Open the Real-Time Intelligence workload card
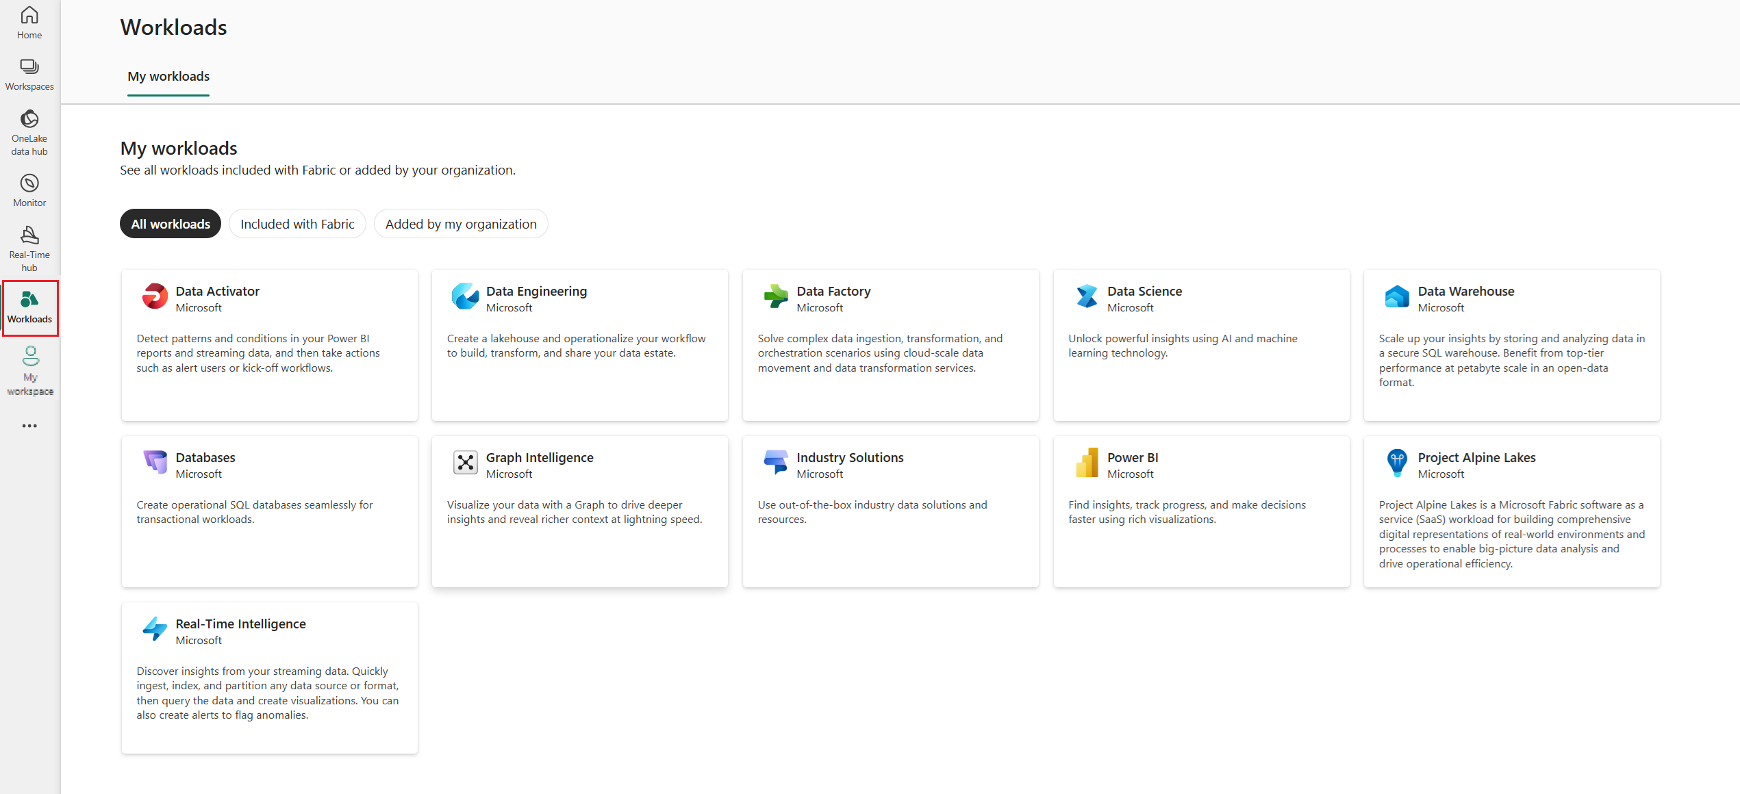 [x=270, y=678]
